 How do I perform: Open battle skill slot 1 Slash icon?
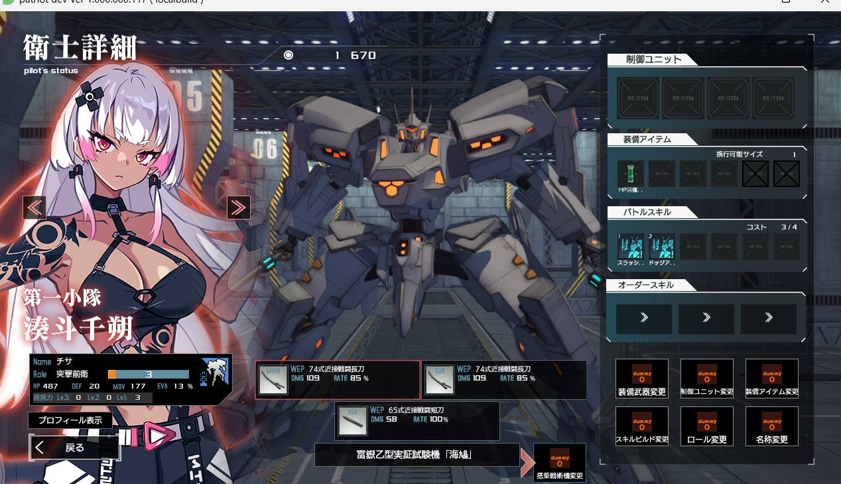click(631, 246)
